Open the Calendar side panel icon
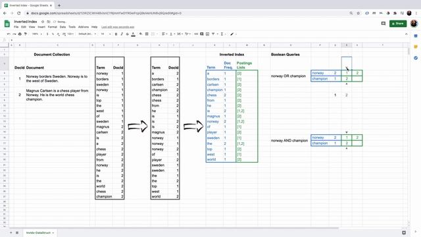Viewport: 421px width, 237px height. 416,36
